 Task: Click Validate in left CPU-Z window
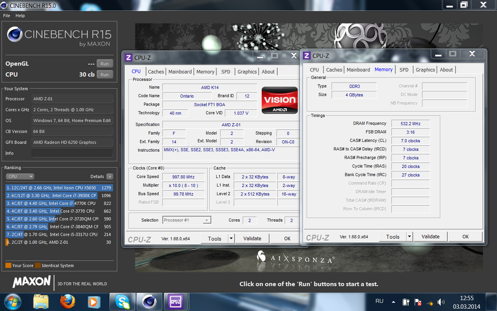click(x=252, y=239)
